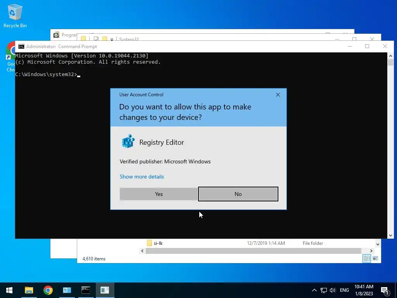Viewport: 397px width, 298px height.
Task: Launch Google Chrome from the taskbar
Action: click(x=48, y=290)
